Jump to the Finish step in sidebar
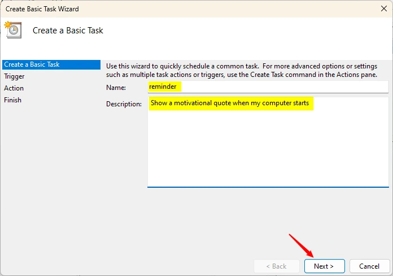Viewport: 393px width, 276px height. coord(12,100)
